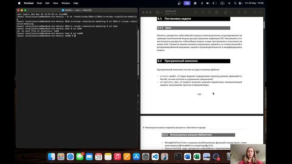Open the Edit menu
292x164 pixels.
pos(47,3)
